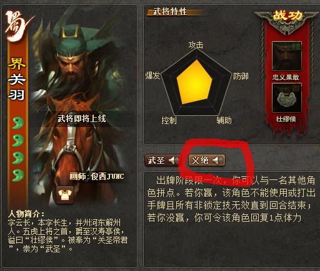Click the 界关羽 character name banner

click(17, 79)
